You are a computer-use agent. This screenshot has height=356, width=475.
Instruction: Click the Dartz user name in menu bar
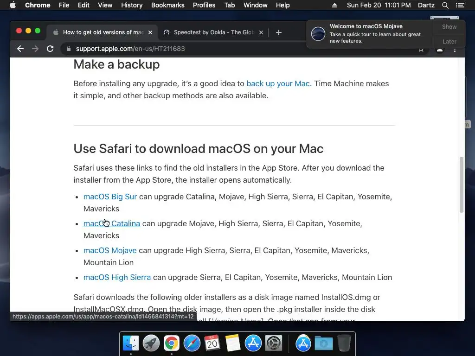coord(426,5)
